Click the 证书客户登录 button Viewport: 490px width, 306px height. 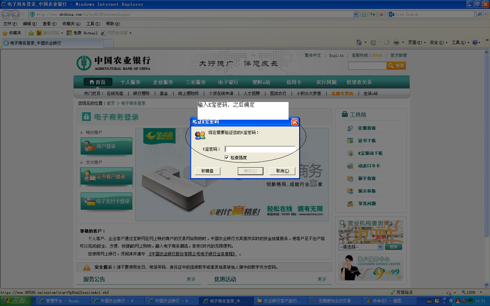click(106, 176)
